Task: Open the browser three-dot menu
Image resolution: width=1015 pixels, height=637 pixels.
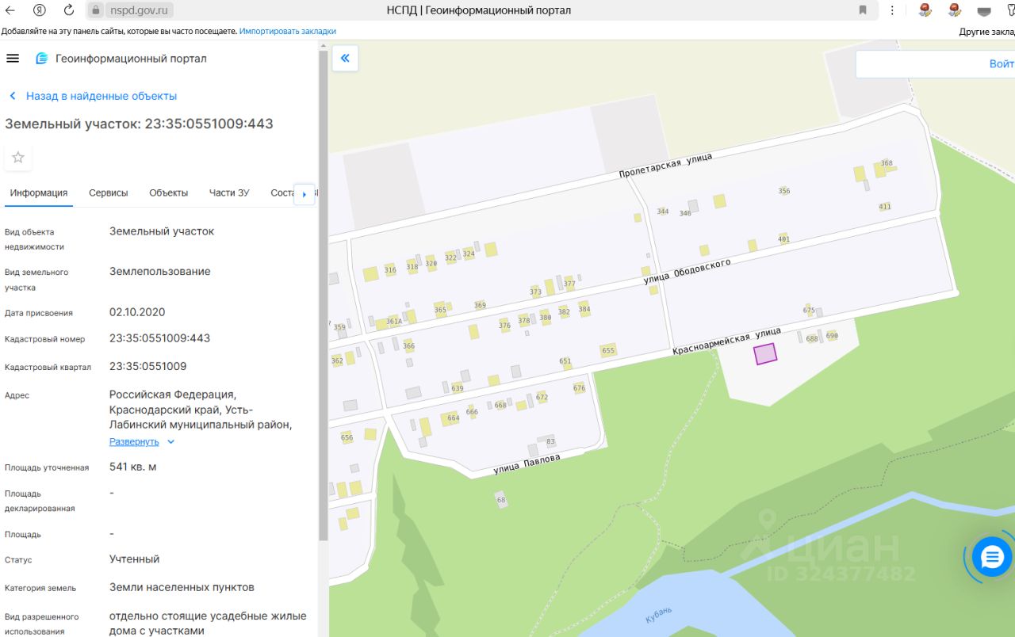Action: [893, 10]
